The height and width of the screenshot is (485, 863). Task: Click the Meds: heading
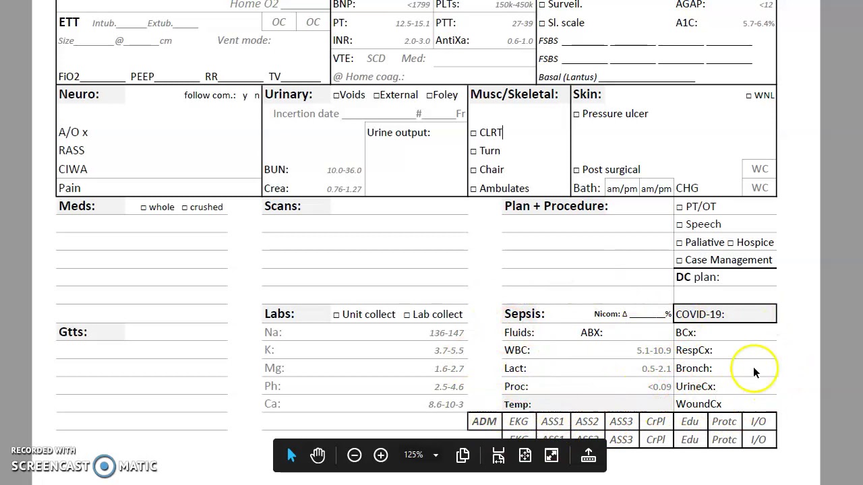click(77, 206)
